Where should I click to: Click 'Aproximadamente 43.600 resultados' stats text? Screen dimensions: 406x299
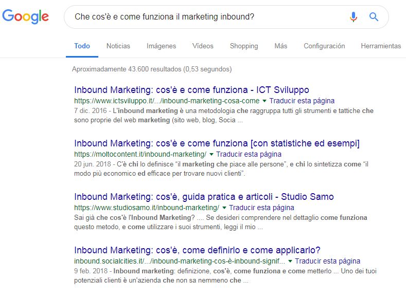pyautogui.click(x=152, y=69)
